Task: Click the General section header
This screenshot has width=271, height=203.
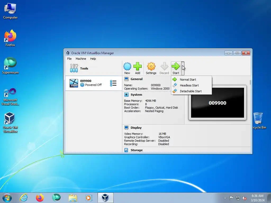Action: pos(137,79)
